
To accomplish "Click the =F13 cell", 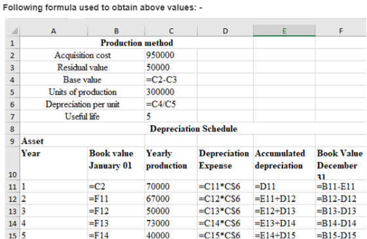I will tap(116, 223).
